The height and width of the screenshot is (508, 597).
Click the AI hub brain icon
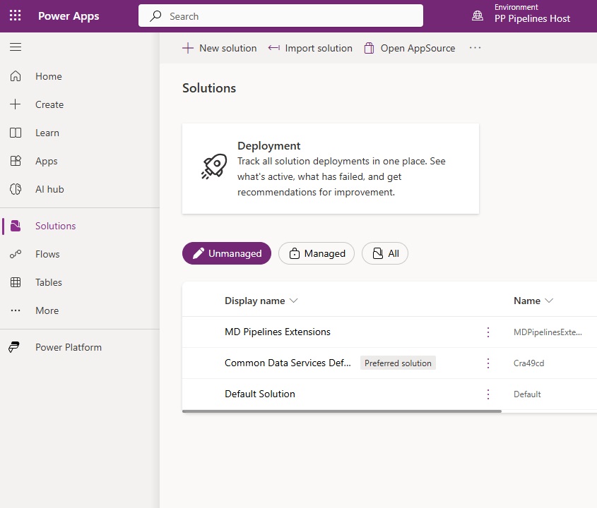pyautogui.click(x=16, y=189)
